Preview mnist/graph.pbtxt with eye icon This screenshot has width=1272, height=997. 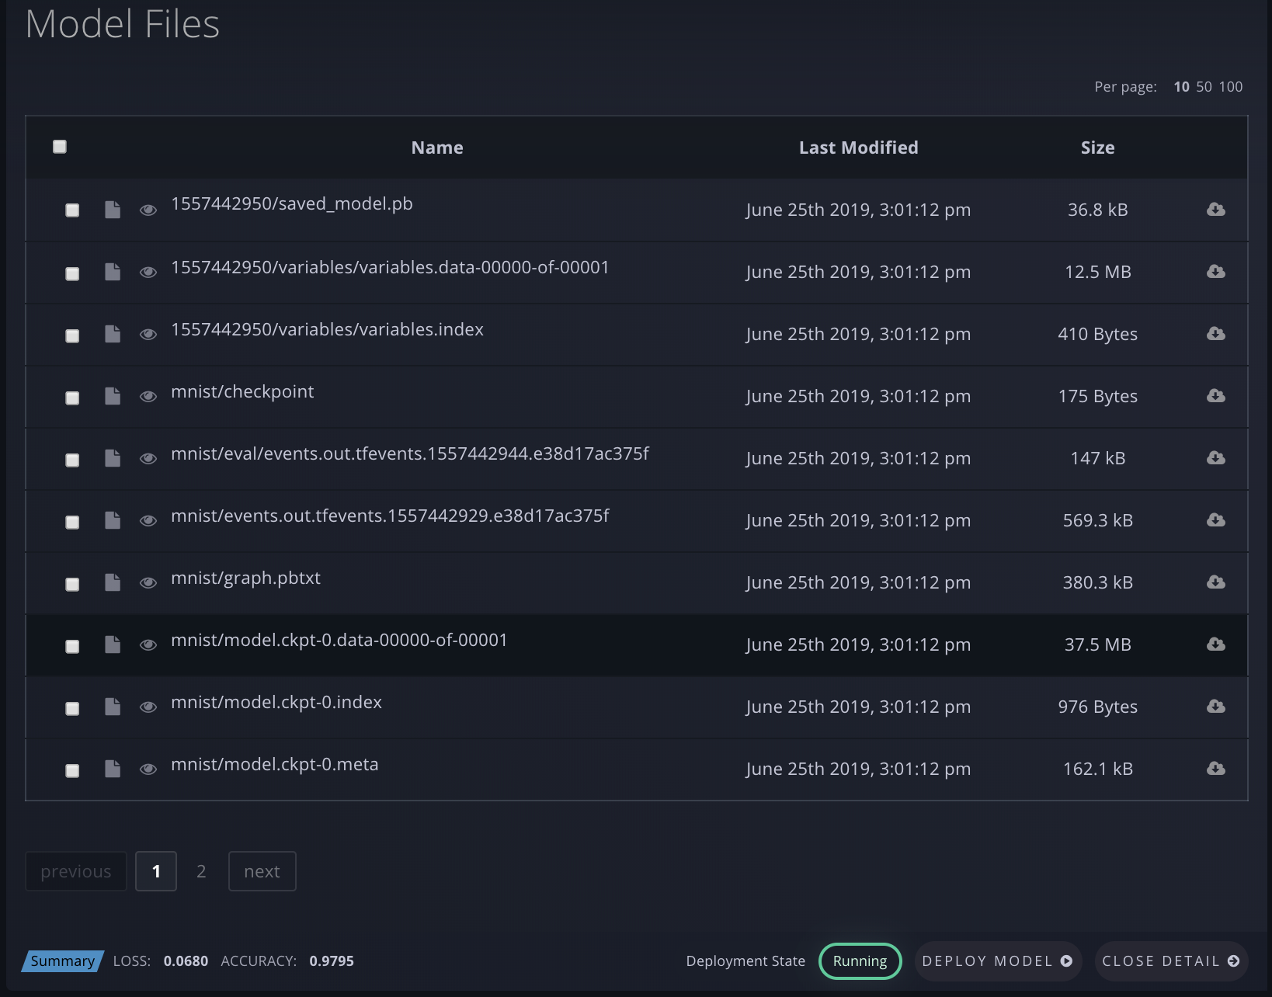(x=148, y=582)
